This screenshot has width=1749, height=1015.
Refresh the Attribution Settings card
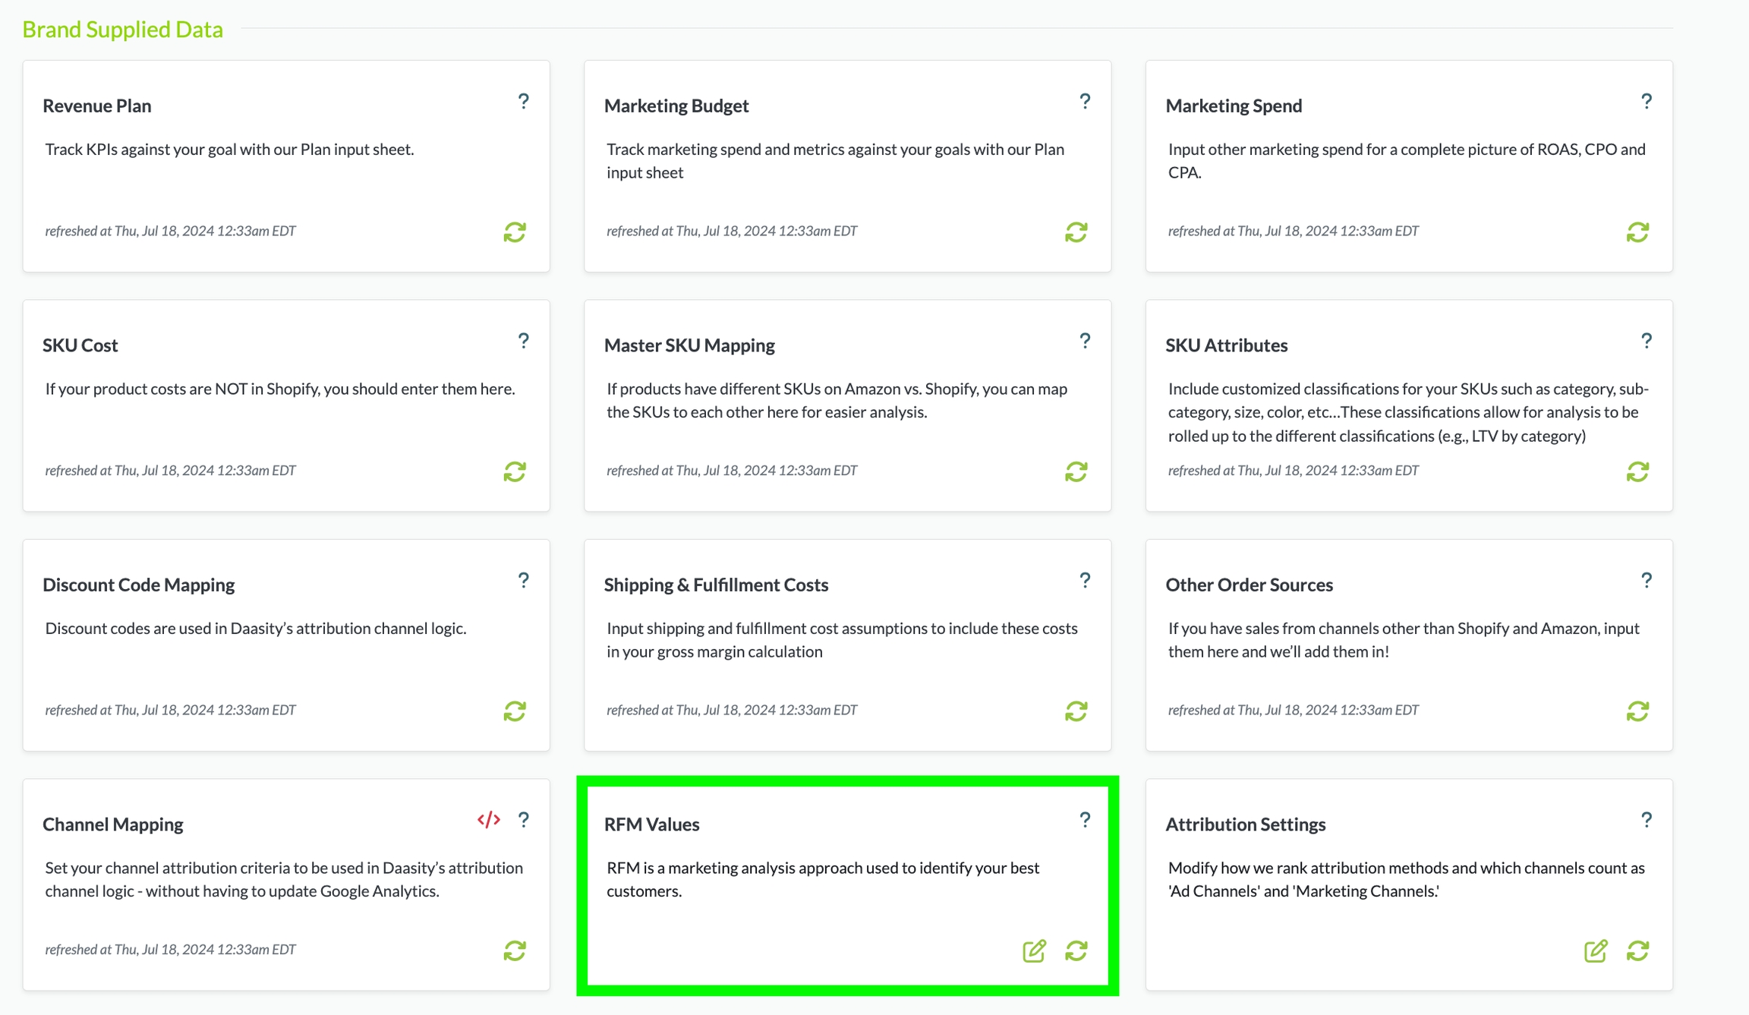(x=1637, y=950)
